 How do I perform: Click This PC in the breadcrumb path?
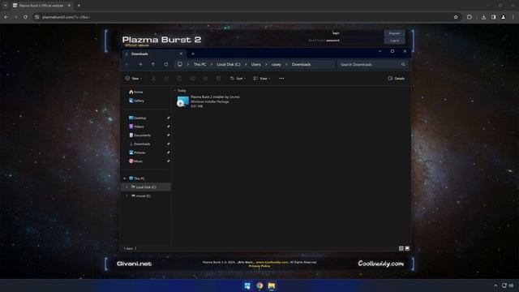[200, 64]
